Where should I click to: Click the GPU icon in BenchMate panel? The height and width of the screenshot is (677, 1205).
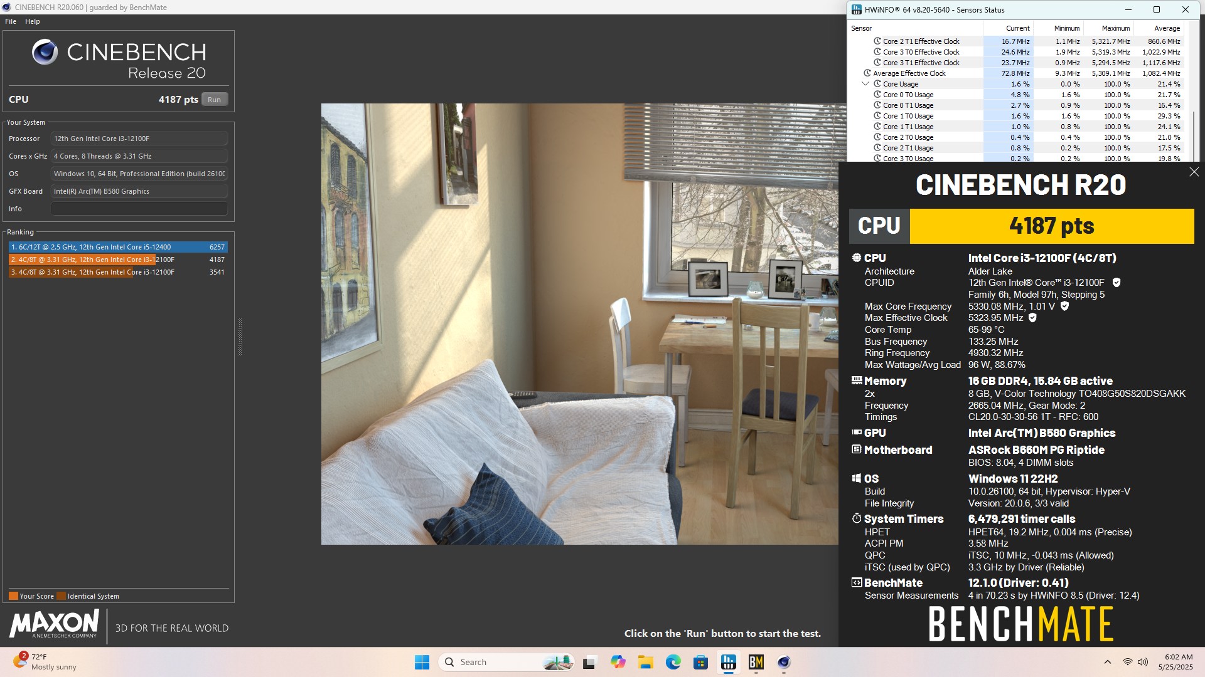pos(856,432)
